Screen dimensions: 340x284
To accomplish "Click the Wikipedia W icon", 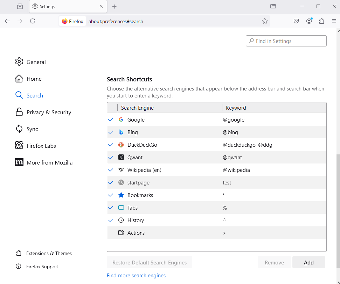I will (x=121, y=170).
